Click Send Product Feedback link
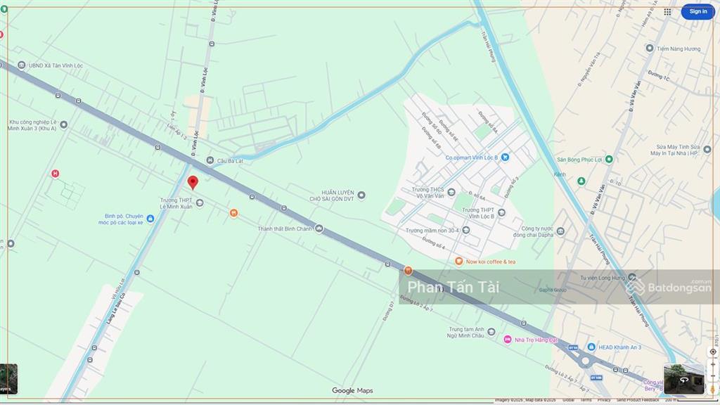The height and width of the screenshot is (405, 720). (638, 400)
